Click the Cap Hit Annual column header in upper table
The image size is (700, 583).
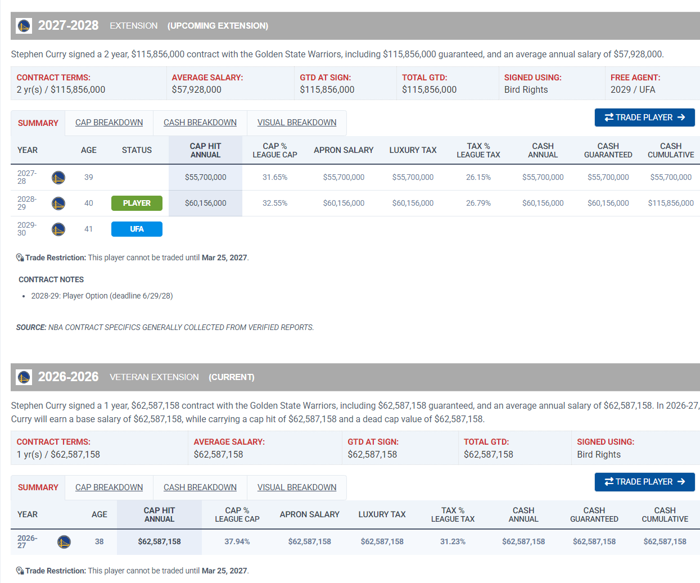(x=206, y=150)
